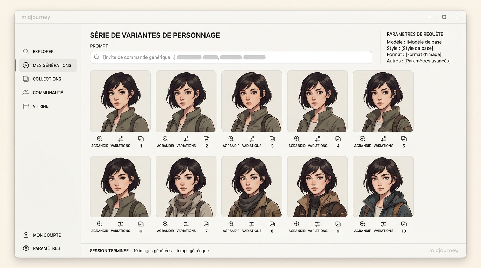The image size is (481, 268).
Task: Click the image icon numbered 4
Action: click(338, 139)
